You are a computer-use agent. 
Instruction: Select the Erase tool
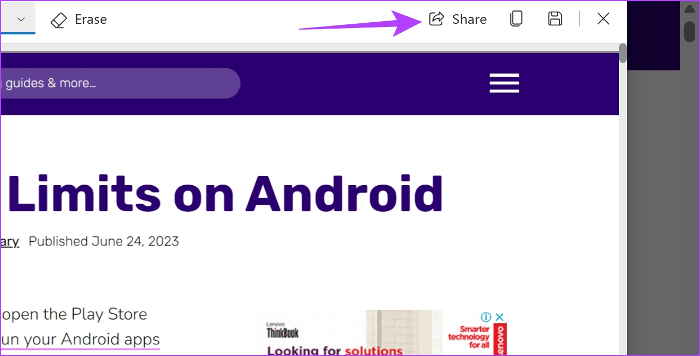tap(79, 20)
